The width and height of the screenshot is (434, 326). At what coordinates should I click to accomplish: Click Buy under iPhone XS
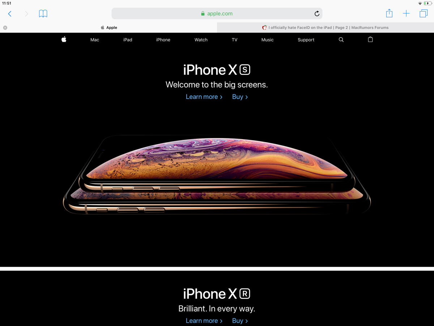coord(240,97)
